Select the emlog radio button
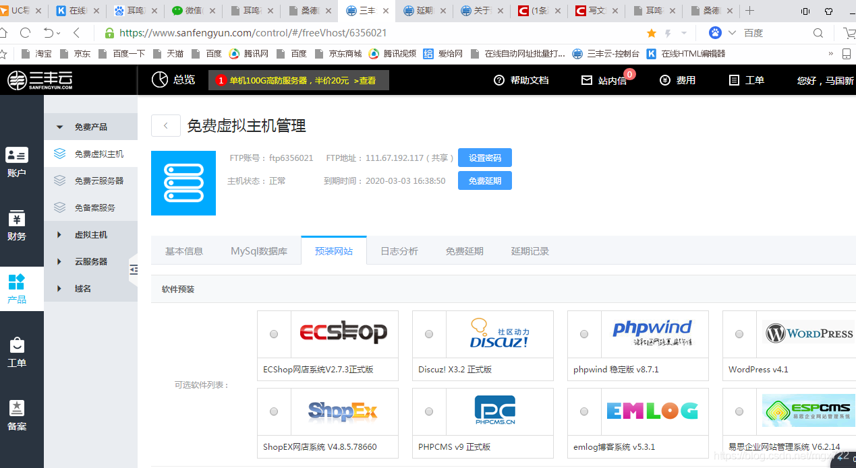The width and height of the screenshot is (856, 468). coord(584,411)
